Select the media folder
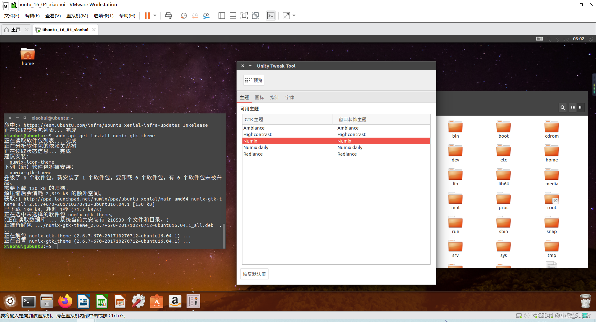The width and height of the screenshot is (596, 322). pos(552,177)
